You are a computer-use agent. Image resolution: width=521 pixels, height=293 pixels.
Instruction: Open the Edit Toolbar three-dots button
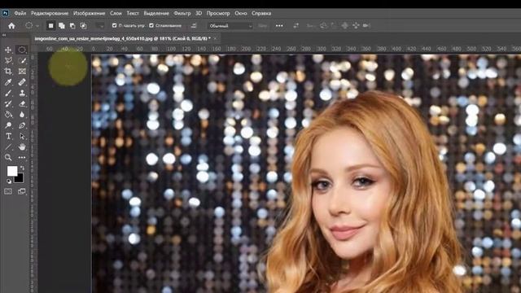point(22,157)
